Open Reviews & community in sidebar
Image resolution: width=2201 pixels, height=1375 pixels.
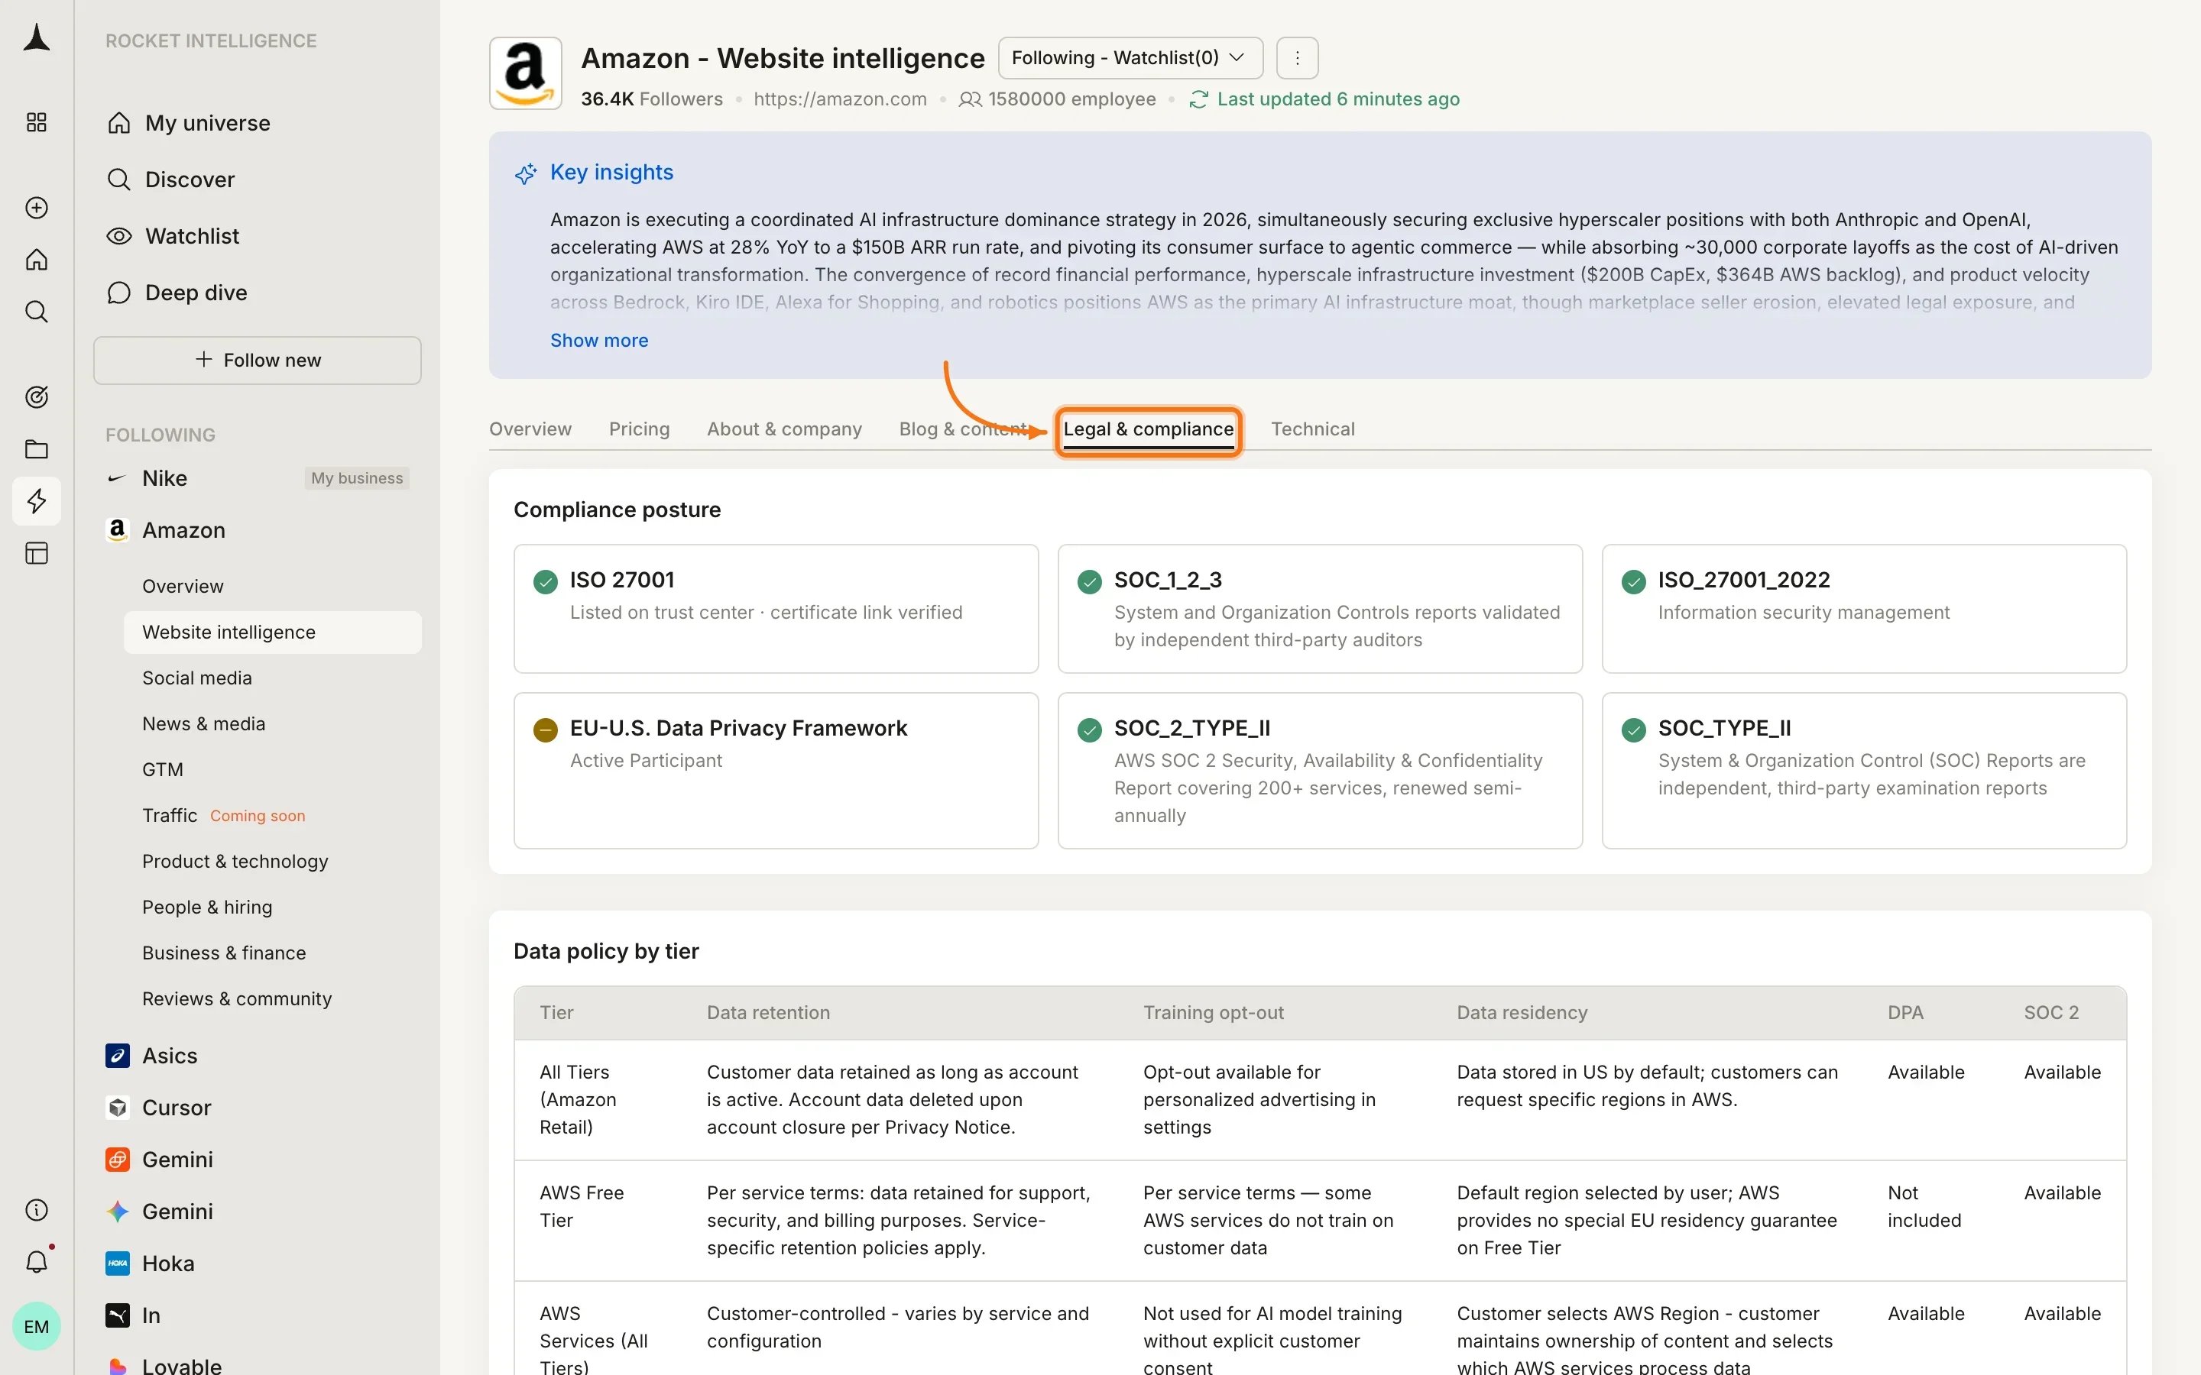(236, 999)
